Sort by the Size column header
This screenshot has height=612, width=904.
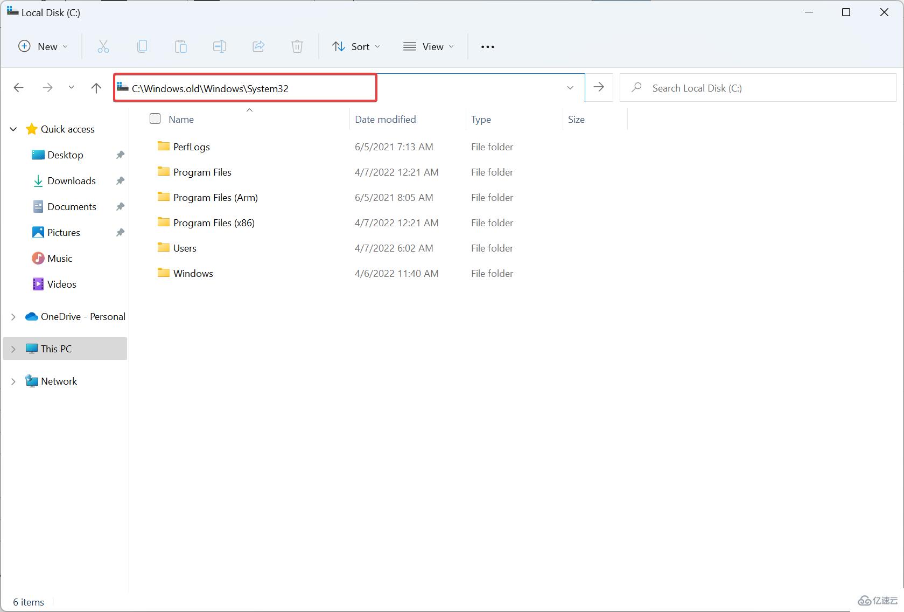coord(576,120)
